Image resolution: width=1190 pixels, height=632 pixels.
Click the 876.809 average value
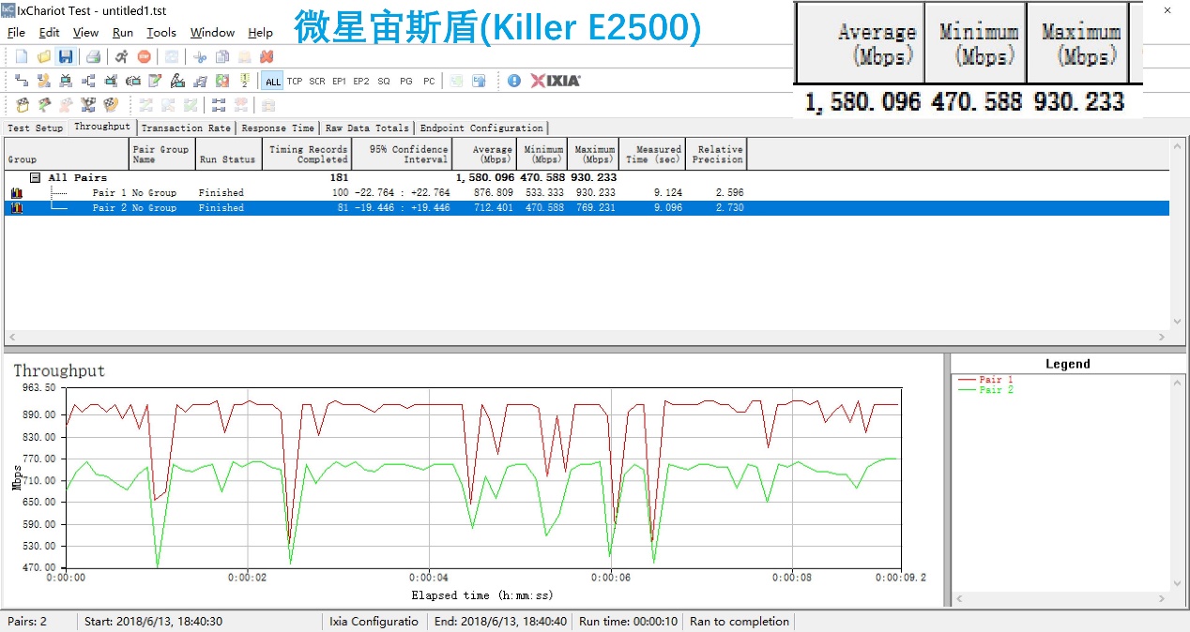[494, 192]
